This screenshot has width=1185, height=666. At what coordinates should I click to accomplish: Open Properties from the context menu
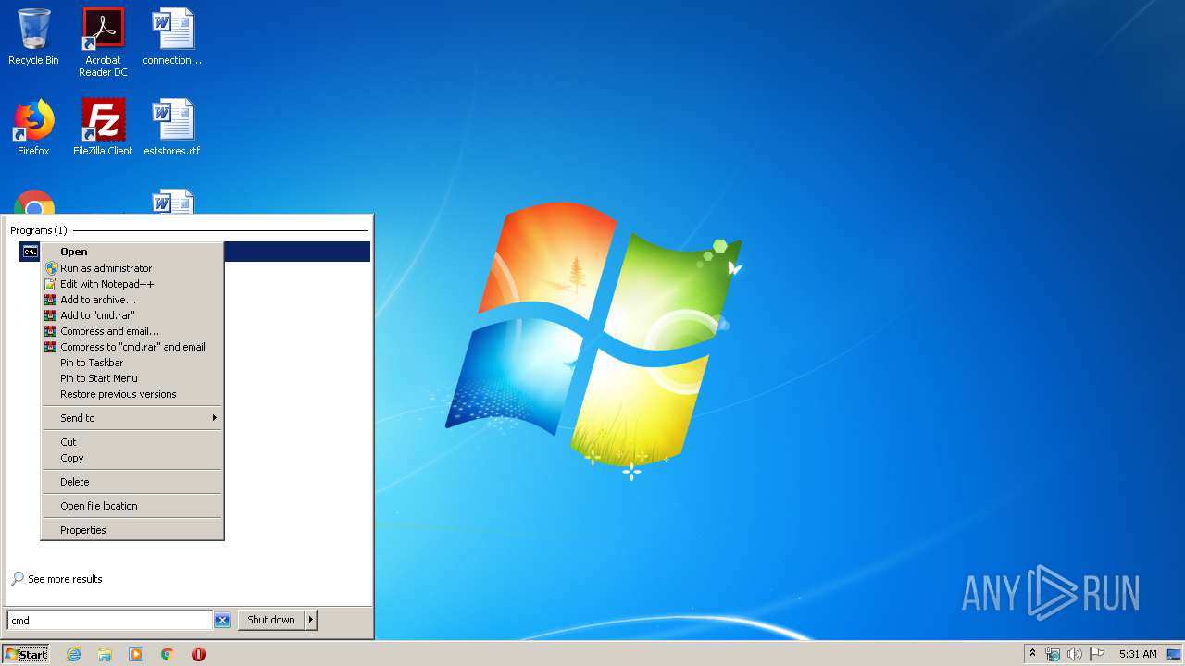point(132,530)
